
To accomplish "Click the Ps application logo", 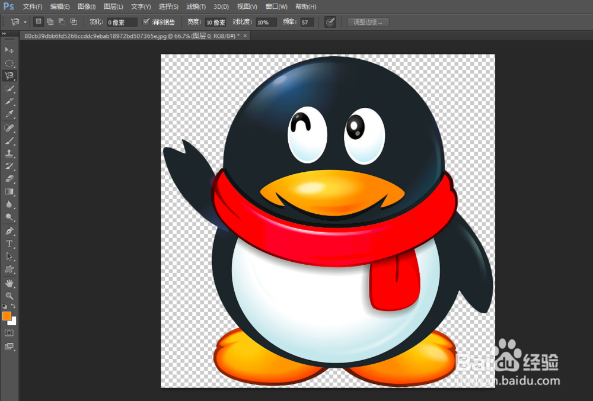I will coord(8,7).
